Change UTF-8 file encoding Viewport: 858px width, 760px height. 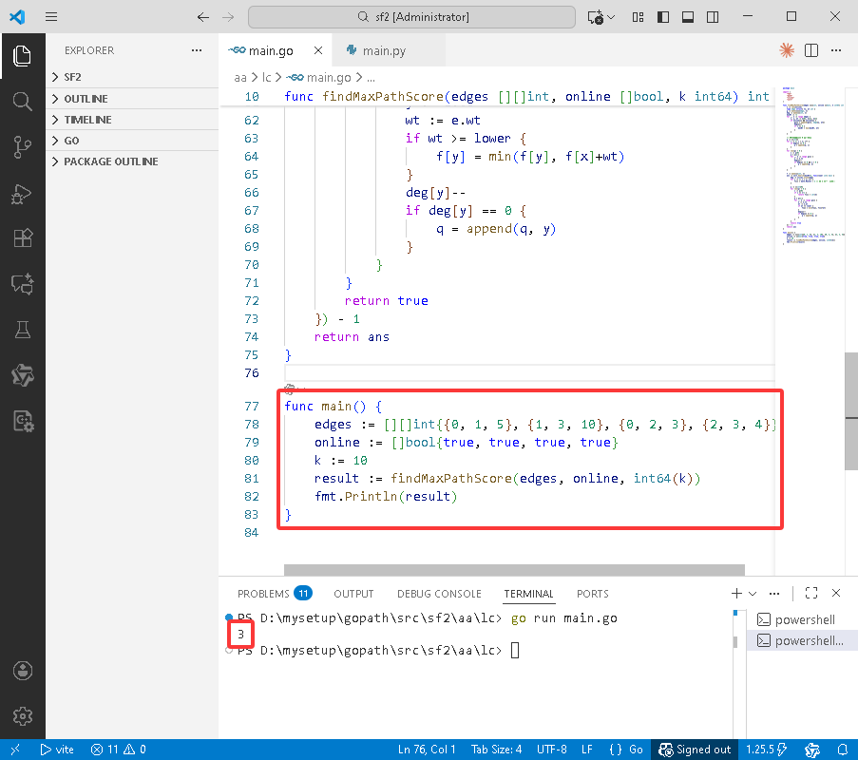551,749
